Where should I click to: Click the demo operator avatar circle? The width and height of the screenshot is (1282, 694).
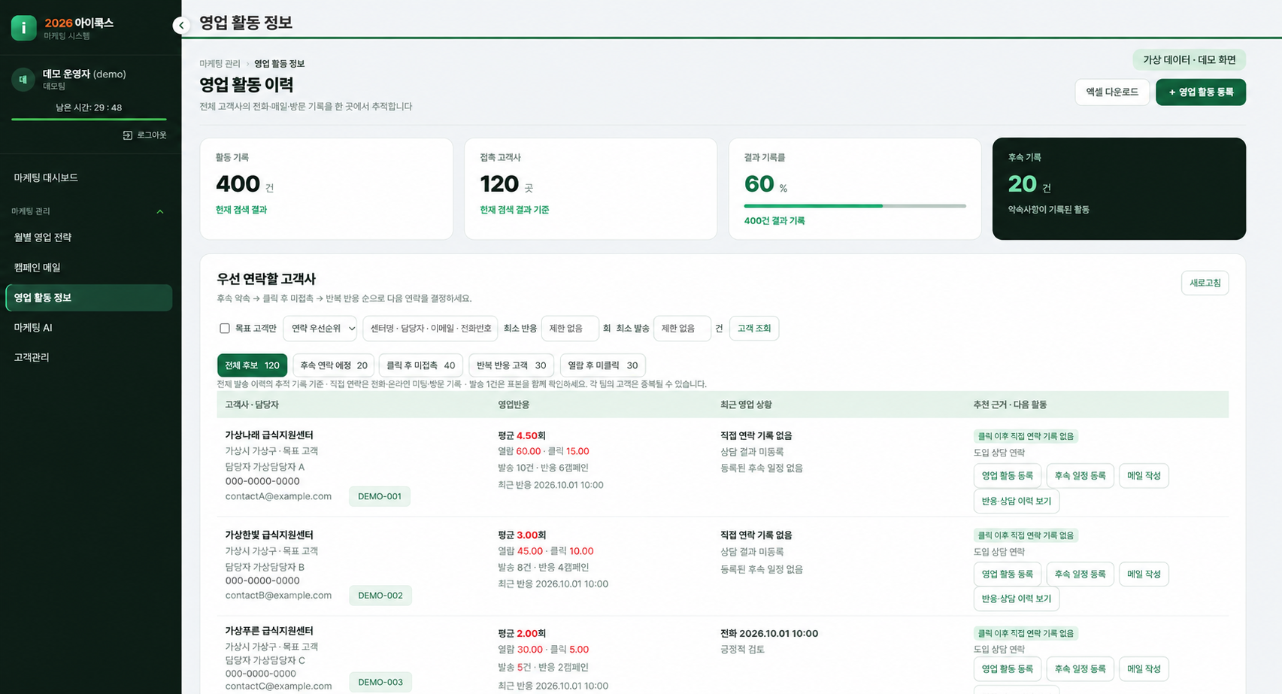pyautogui.click(x=23, y=79)
